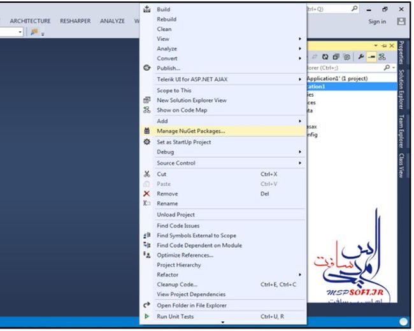Click the Find Symbols External to Scope icon

(147, 235)
